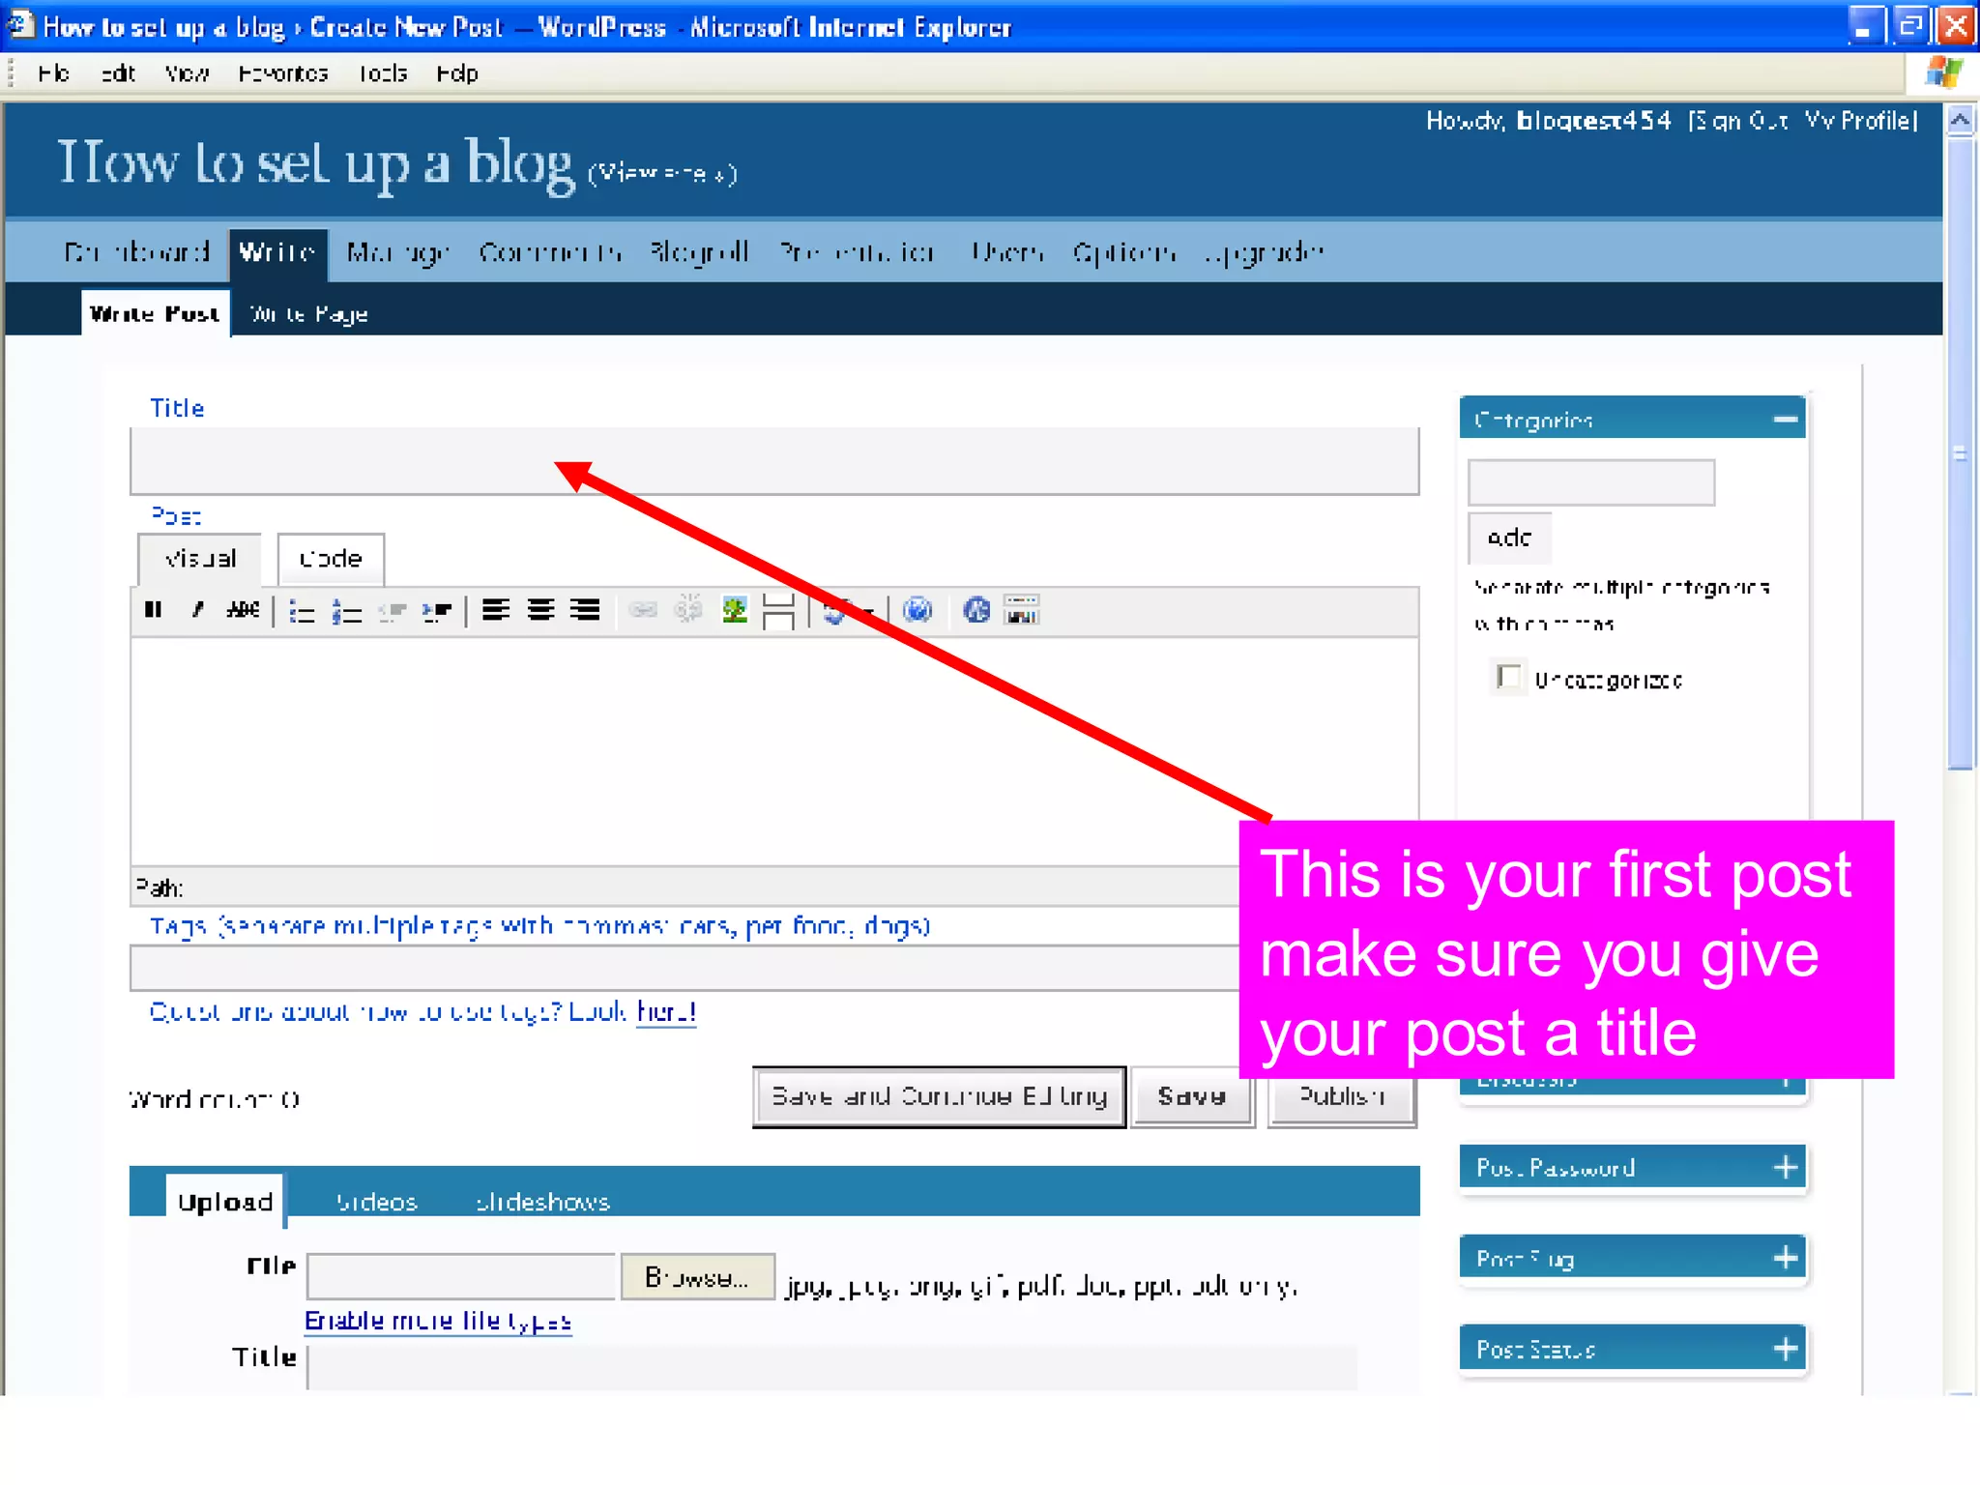Click the Enable more file types link
Screen dimensions: 1980x1485
438,1321
